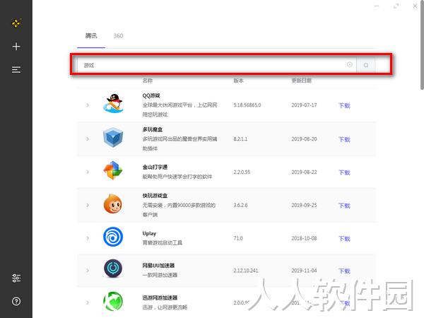Select the 网易UU加速器 title text
The height and width of the screenshot is (318, 424).
[158, 266]
